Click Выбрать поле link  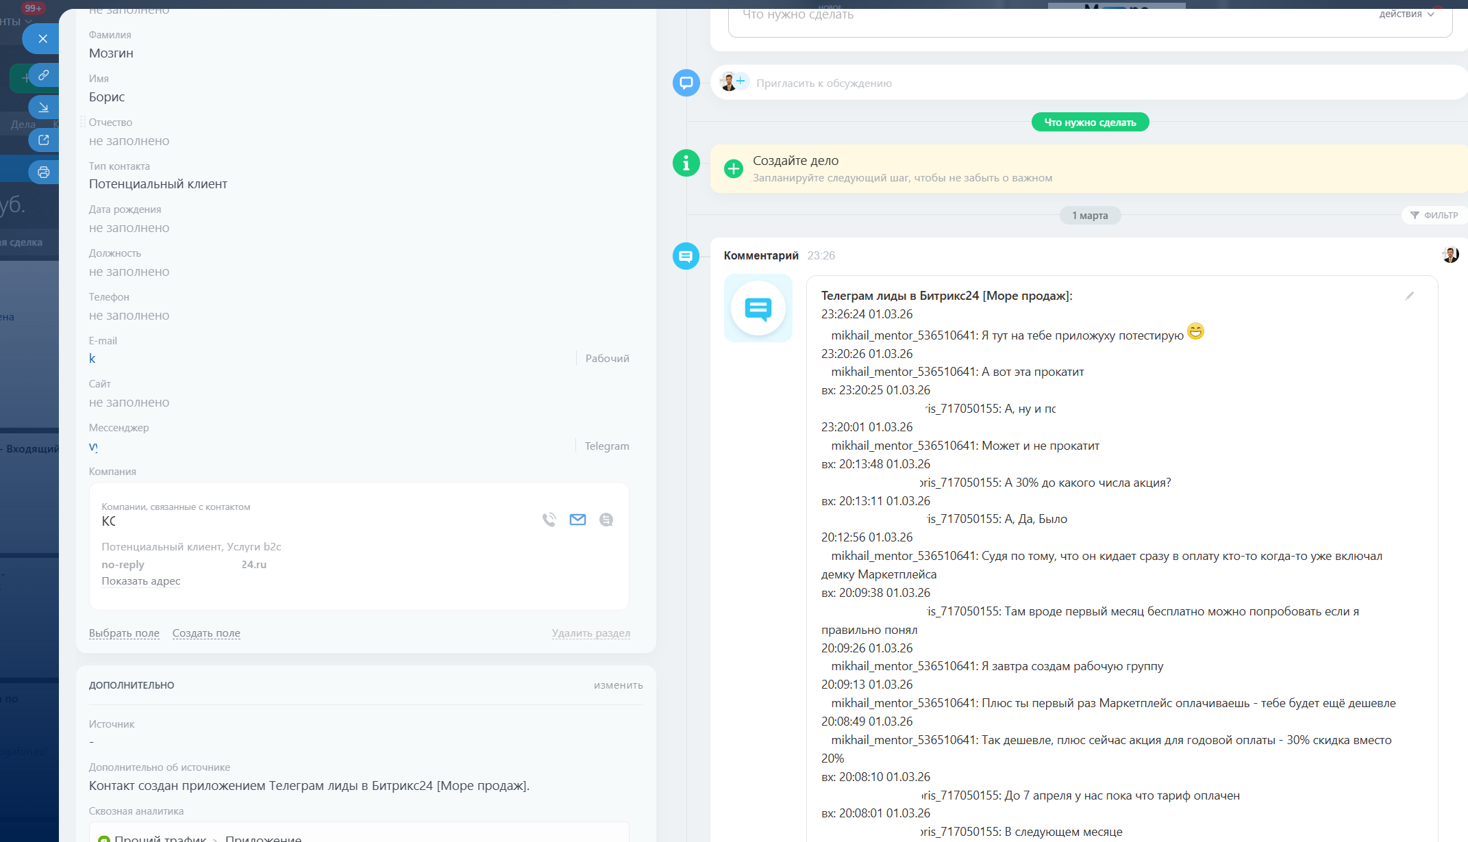coord(124,633)
